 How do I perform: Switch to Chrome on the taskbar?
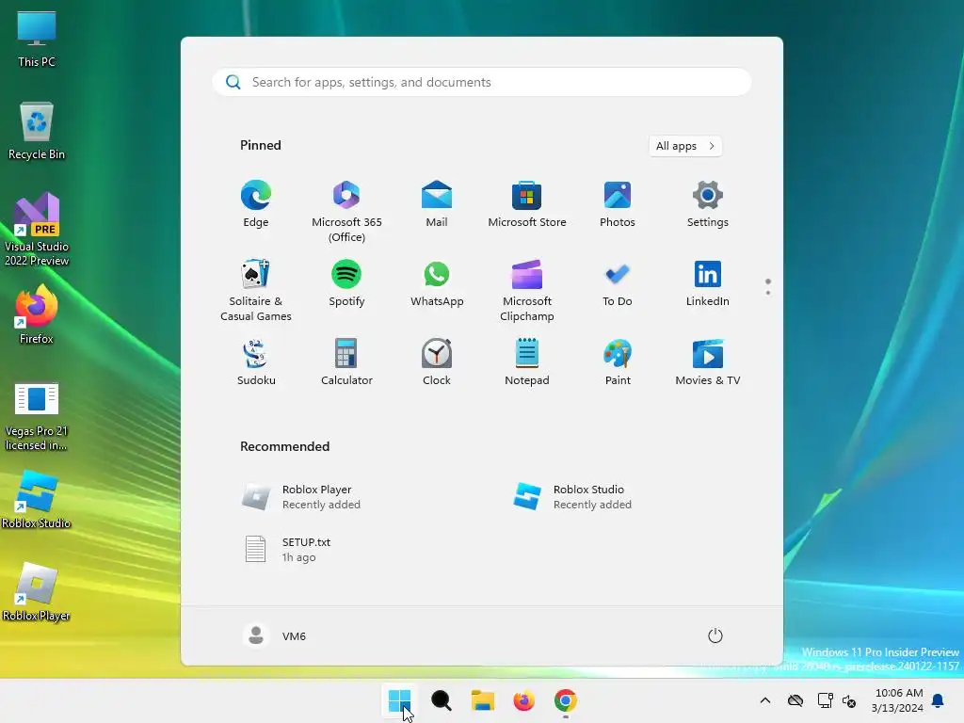pyautogui.click(x=566, y=700)
